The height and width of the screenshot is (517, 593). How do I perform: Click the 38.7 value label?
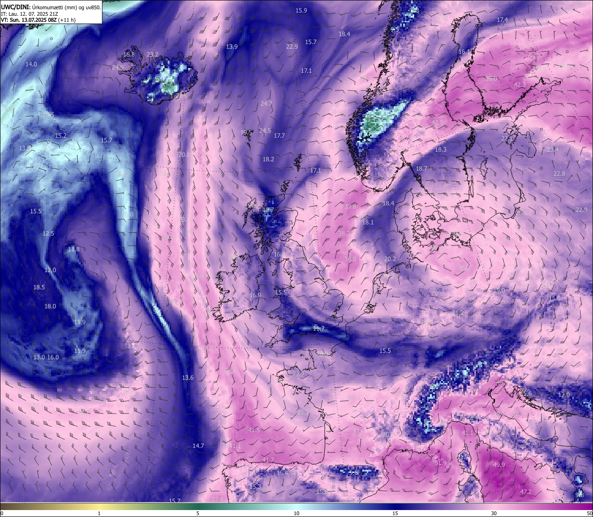coord(344,233)
